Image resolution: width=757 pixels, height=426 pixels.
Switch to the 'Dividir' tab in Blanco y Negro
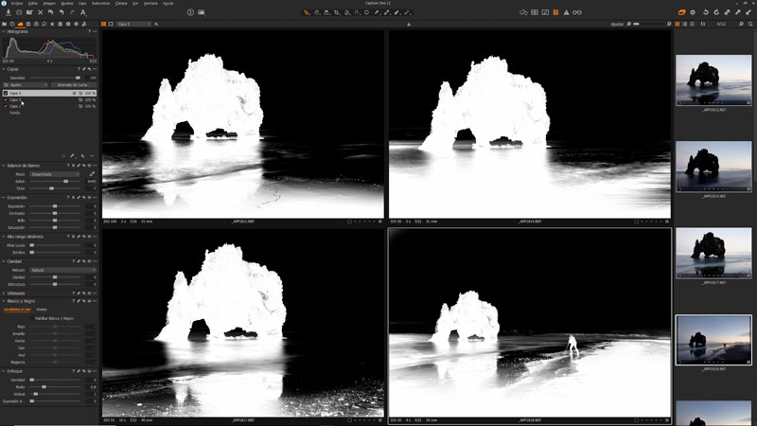tap(42, 309)
